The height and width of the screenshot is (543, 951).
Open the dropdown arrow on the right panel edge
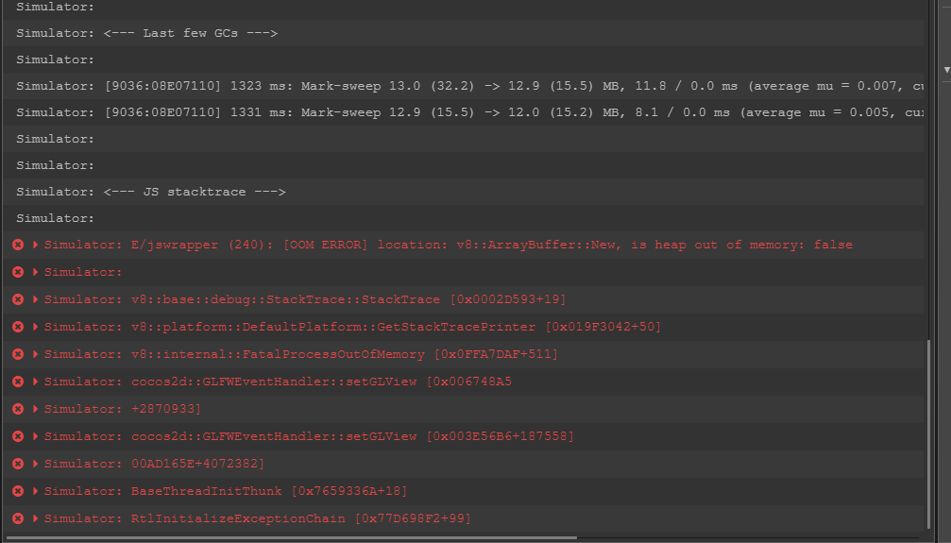946,70
